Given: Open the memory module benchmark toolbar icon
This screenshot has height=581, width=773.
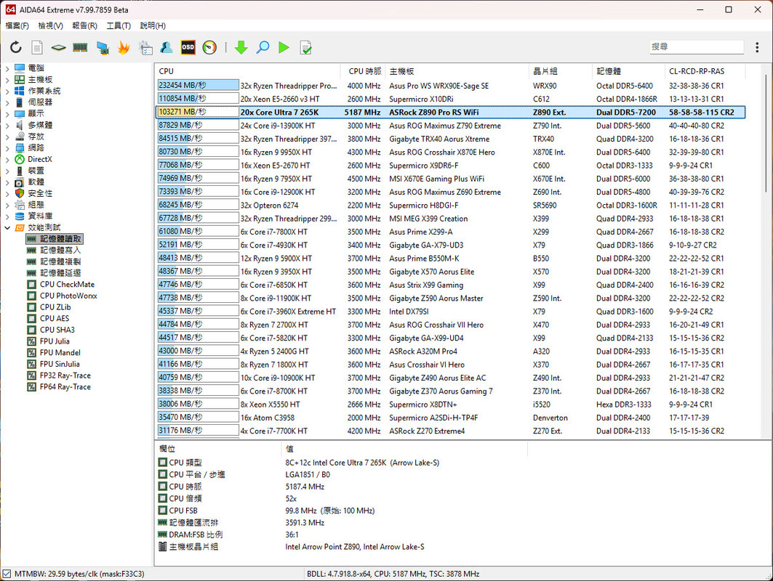Looking at the screenshot, I should [x=80, y=47].
